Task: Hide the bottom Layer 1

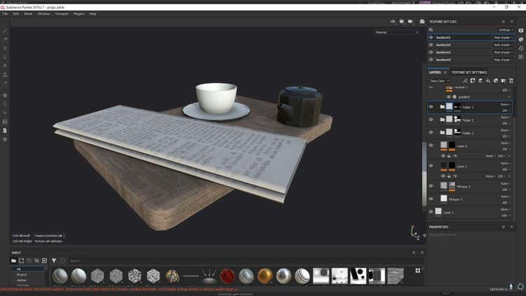Action: click(431, 212)
